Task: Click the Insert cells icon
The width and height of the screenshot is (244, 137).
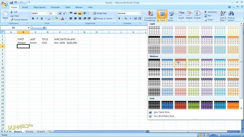Action: 181,13
